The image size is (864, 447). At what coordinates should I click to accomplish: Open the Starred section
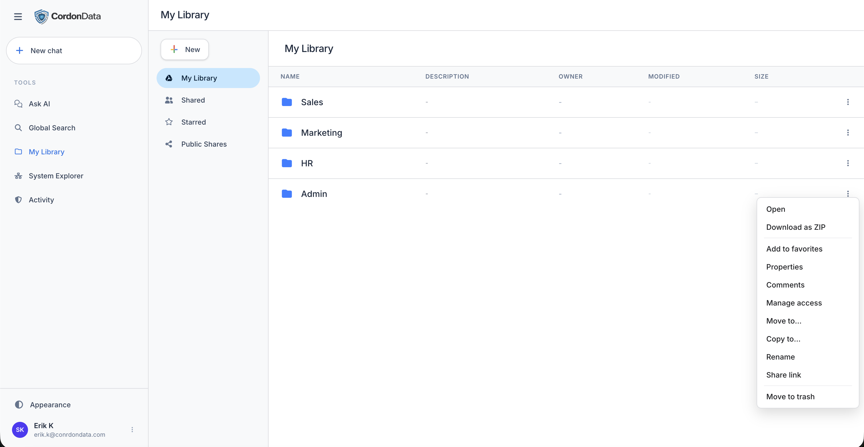(193, 122)
